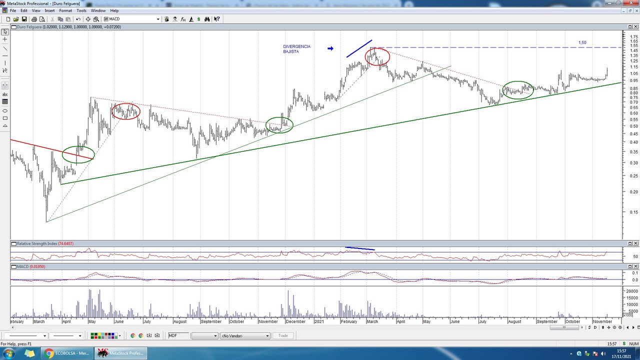Open the Edit menu
Viewport: 640px width, 360px height.
point(24,10)
